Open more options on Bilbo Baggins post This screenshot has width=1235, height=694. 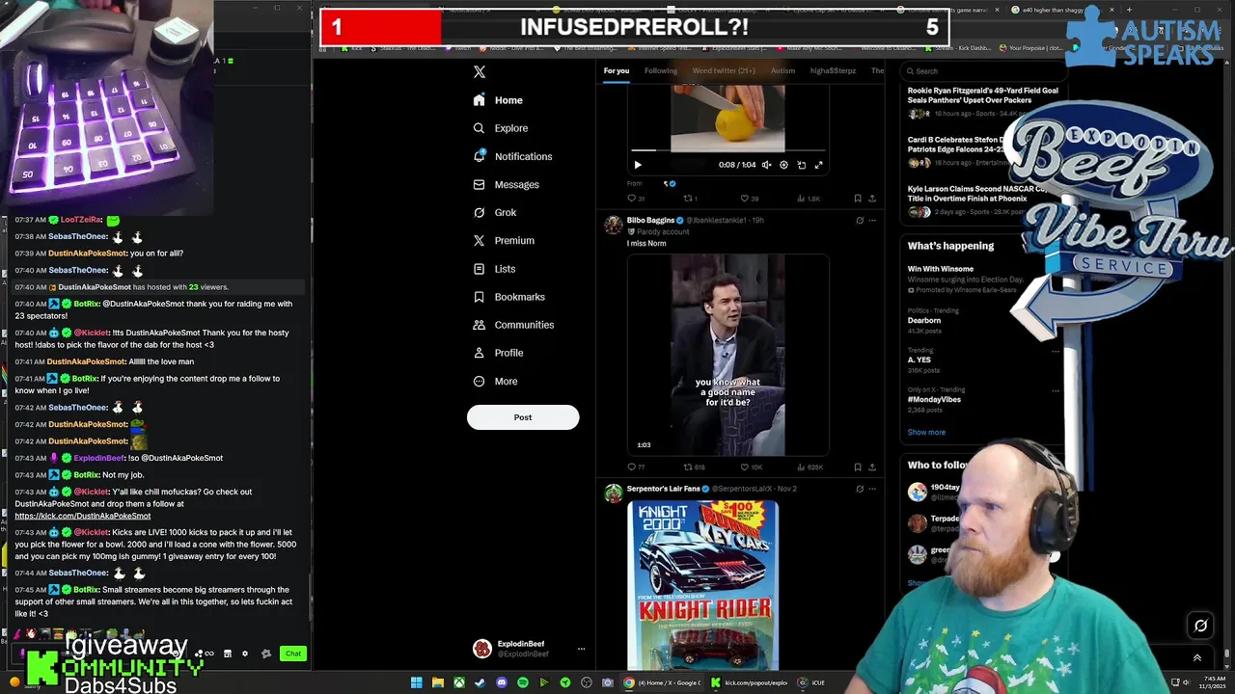tap(872, 220)
